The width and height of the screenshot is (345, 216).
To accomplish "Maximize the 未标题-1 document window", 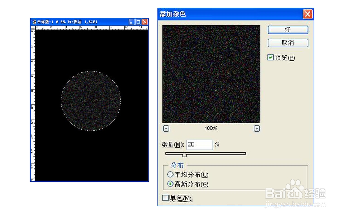I will coord(138,21).
